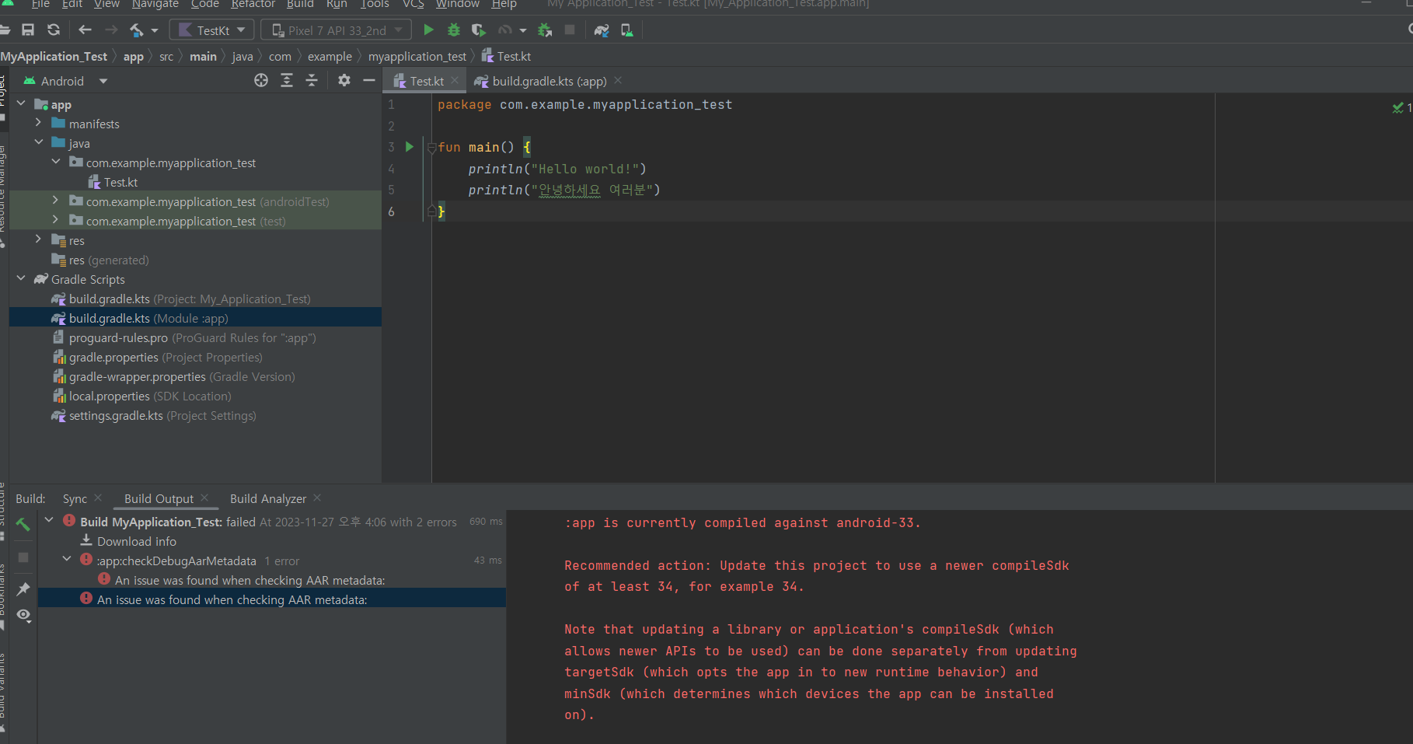This screenshot has width=1413, height=744.
Task: Collapse the Build MyApplication_Test failed node
Action: (49, 520)
